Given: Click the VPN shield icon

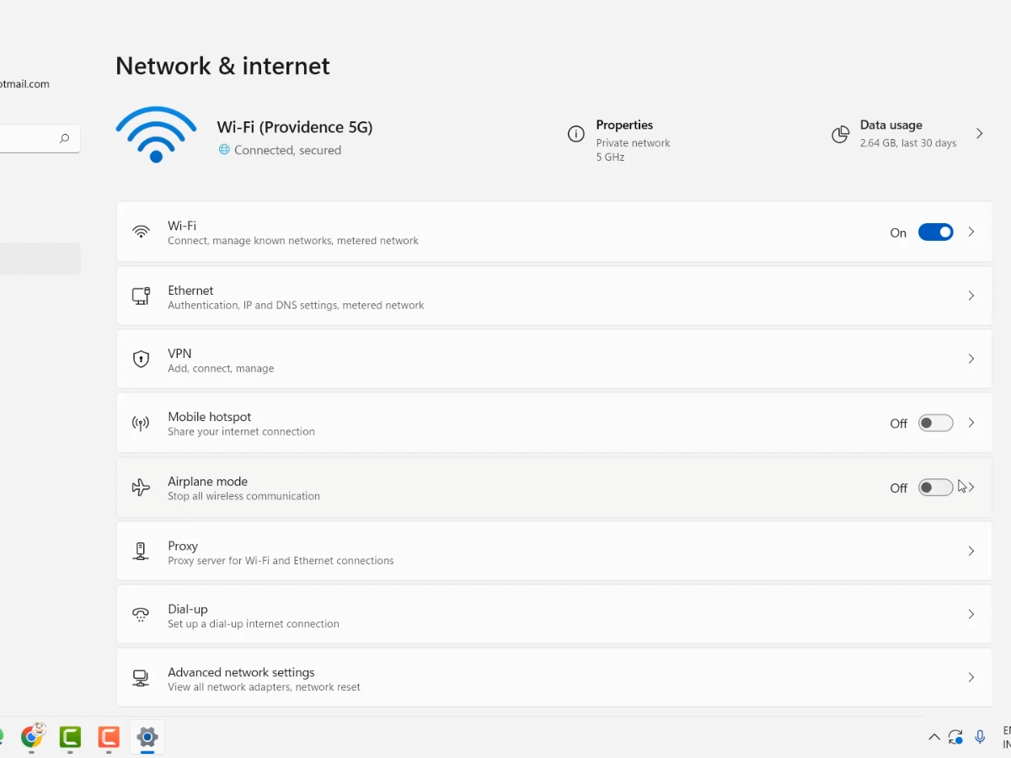Looking at the screenshot, I should (x=141, y=360).
